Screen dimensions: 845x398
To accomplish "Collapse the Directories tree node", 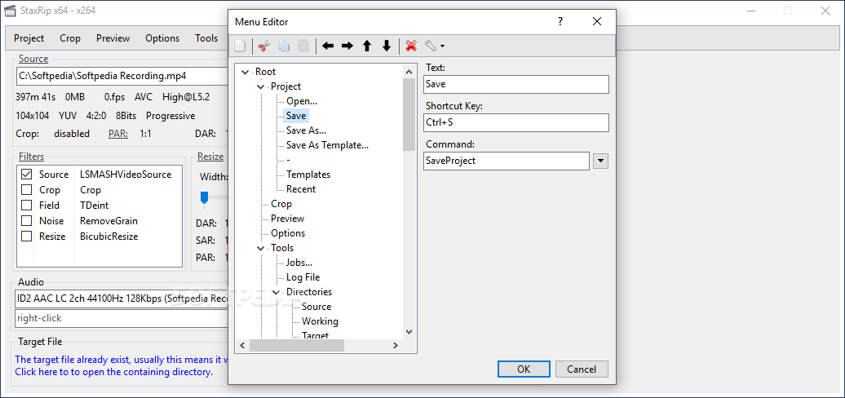I will (x=277, y=292).
